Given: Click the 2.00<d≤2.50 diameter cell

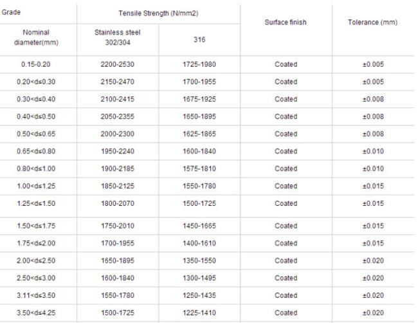Looking at the screenshot, I should [x=36, y=261].
